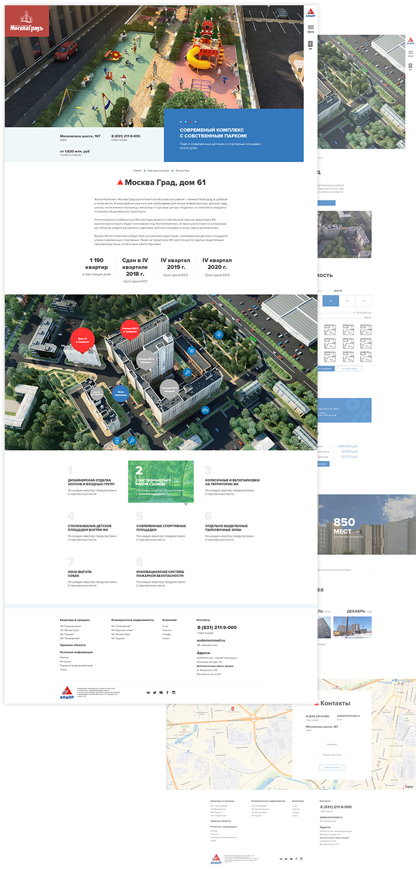Open Разрешительная документация in front footer
Image resolution: width=416 pixels, height=879 pixels.
[76, 666]
